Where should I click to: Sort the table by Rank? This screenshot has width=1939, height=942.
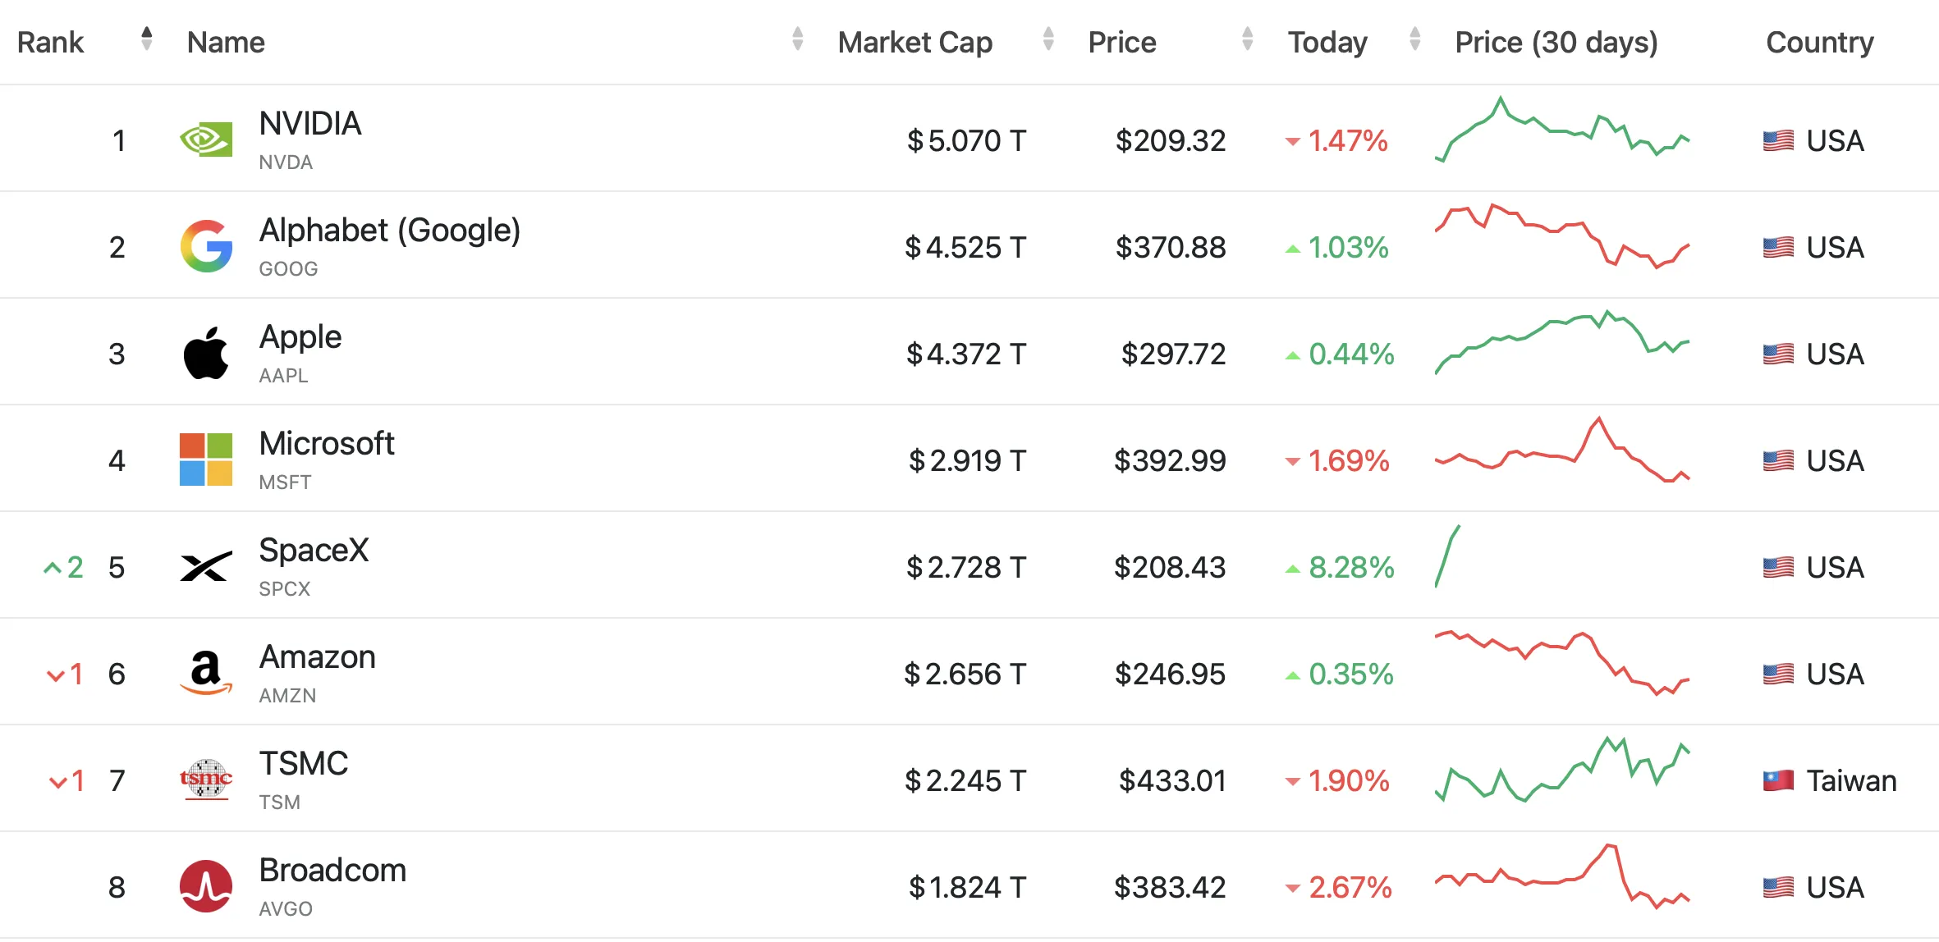[x=147, y=39]
